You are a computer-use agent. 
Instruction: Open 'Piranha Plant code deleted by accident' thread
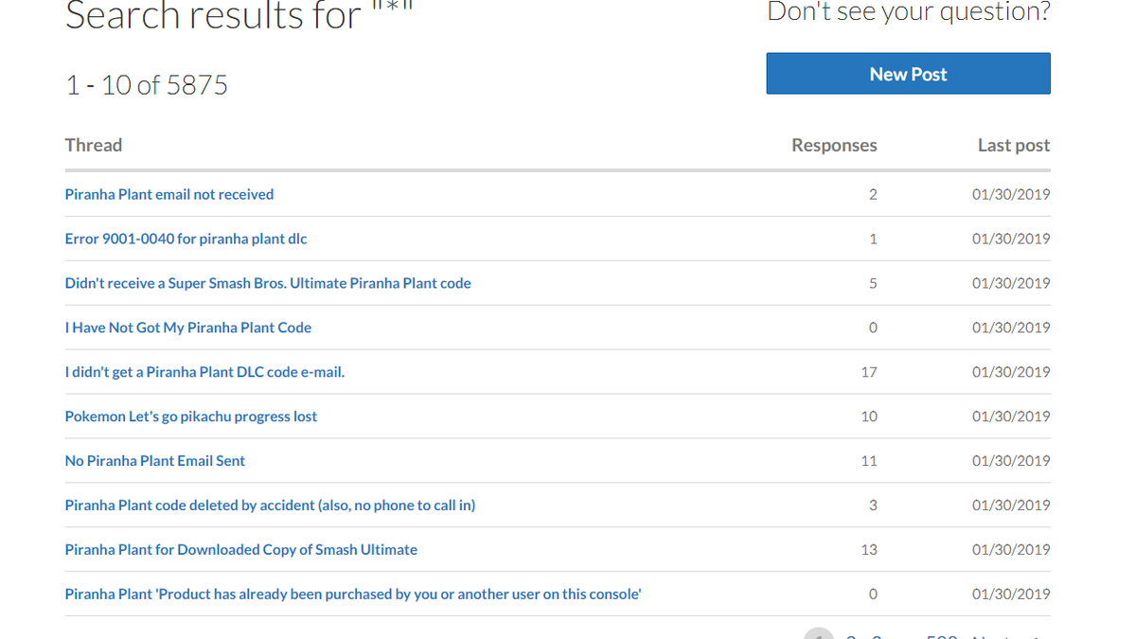coord(270,506)
